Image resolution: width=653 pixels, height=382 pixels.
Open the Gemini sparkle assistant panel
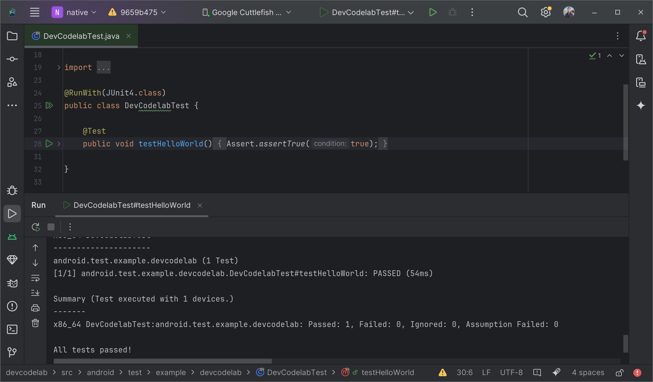click(641, 105)
